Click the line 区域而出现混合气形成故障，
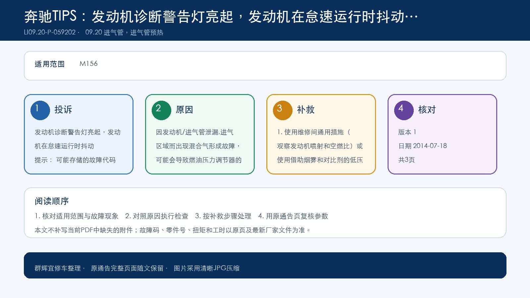Viewport: 530px width, 298px height. tap(199, 146)
